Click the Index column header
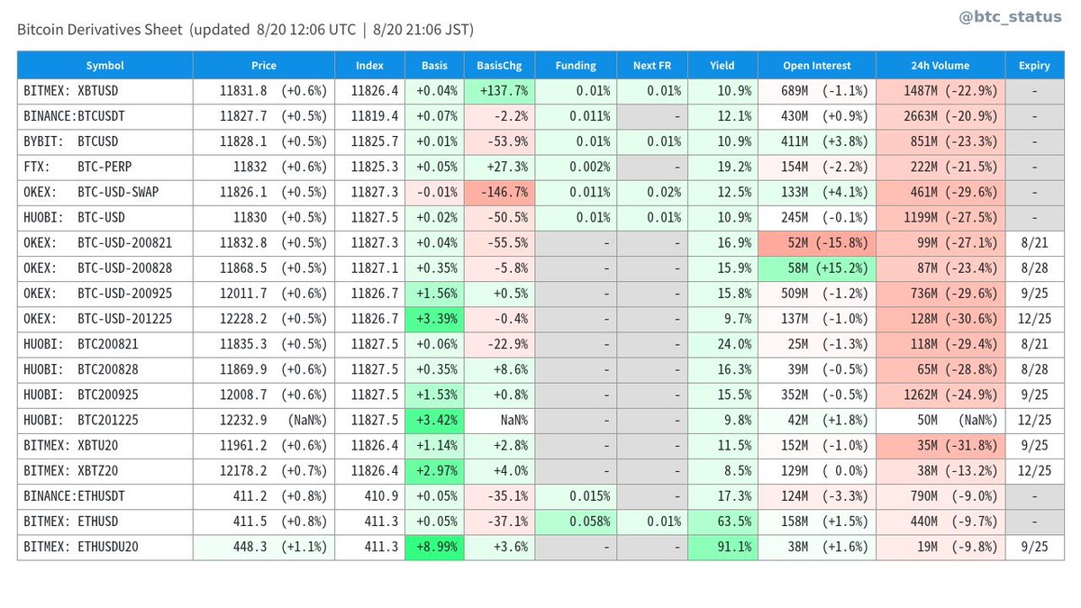The image size is (1081, 608). pyautogui.click(x=369, y=66)
